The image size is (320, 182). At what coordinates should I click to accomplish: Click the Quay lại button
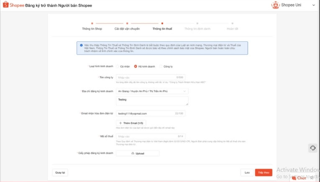click(60, 173)
